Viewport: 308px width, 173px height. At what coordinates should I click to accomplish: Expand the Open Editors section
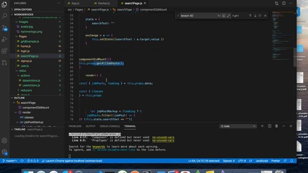point(38,10)
